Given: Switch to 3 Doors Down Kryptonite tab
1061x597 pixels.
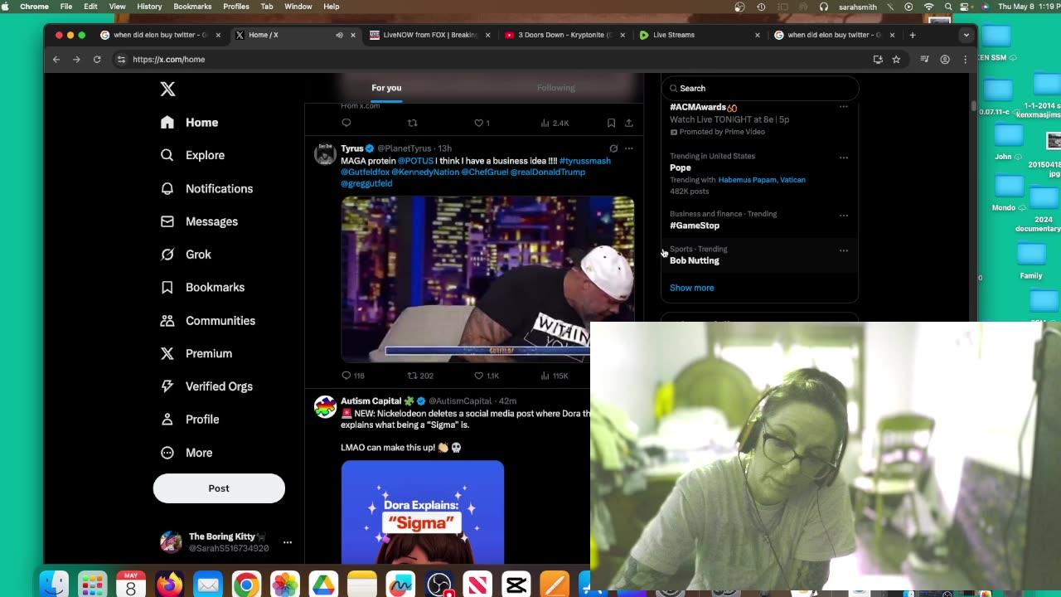Looking at the screenshot, I should 564,35.
